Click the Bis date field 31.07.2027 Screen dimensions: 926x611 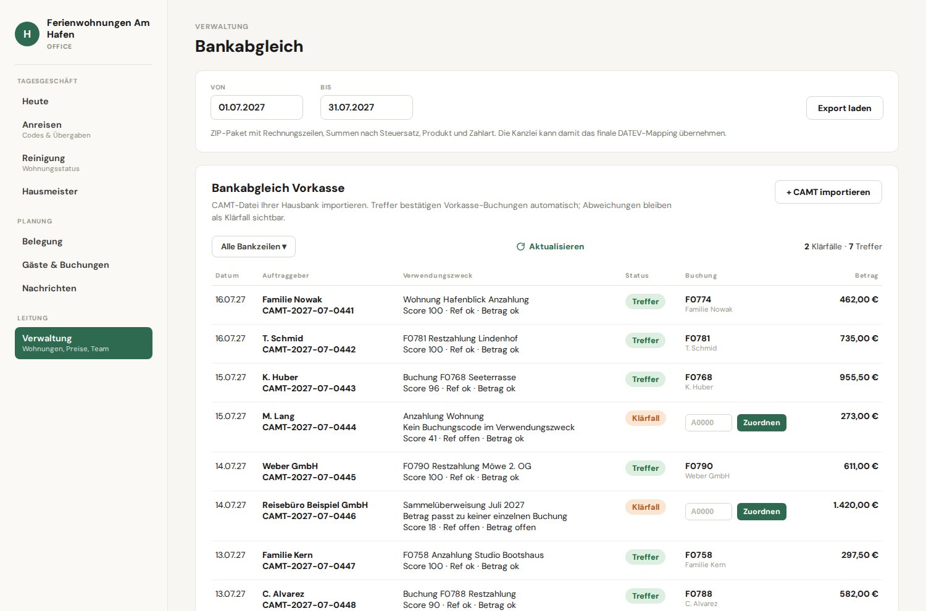click(367, 107)
